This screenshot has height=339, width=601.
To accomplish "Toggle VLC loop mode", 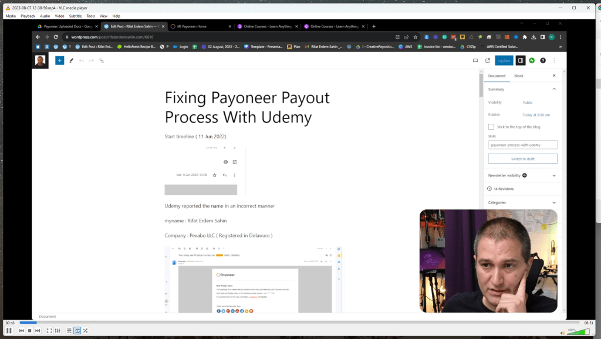I will [77, 331].
